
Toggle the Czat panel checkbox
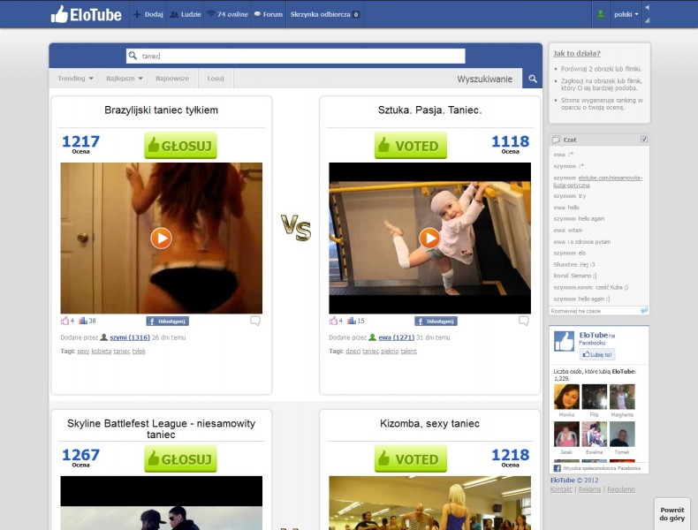tap(644, 140)
